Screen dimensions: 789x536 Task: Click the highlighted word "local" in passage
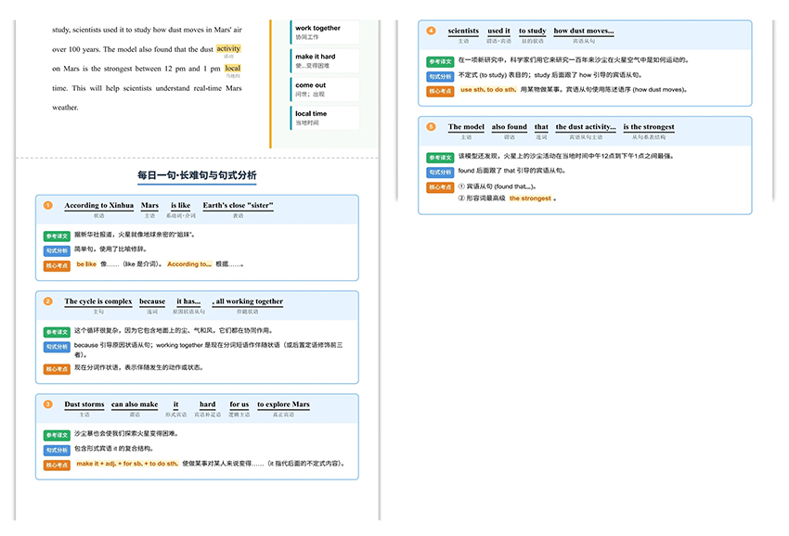(x=232, y=69)
